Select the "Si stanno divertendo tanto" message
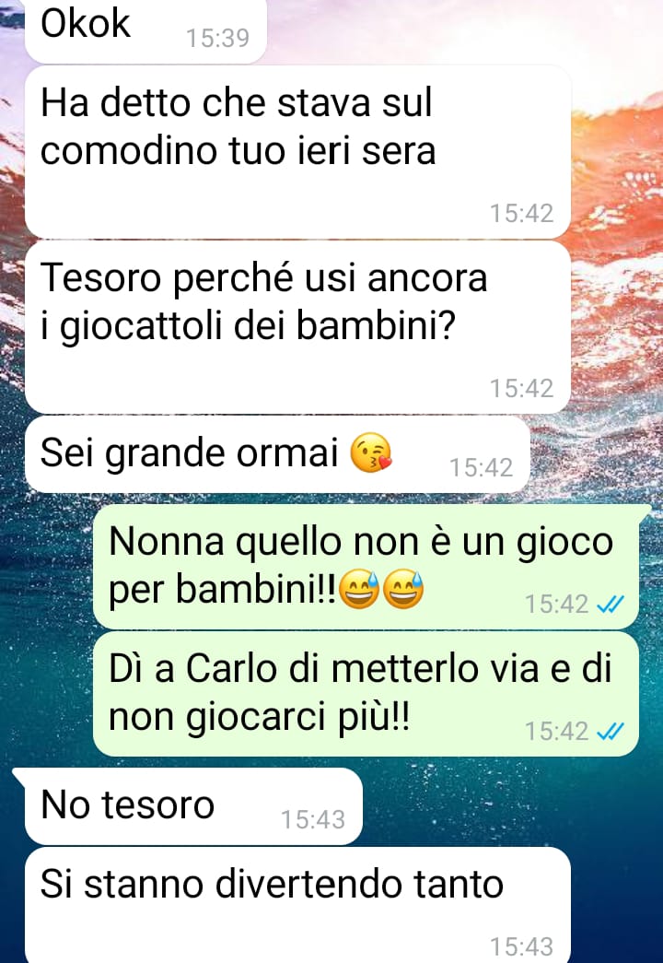 pyautogui.click(x=297, y=905)
